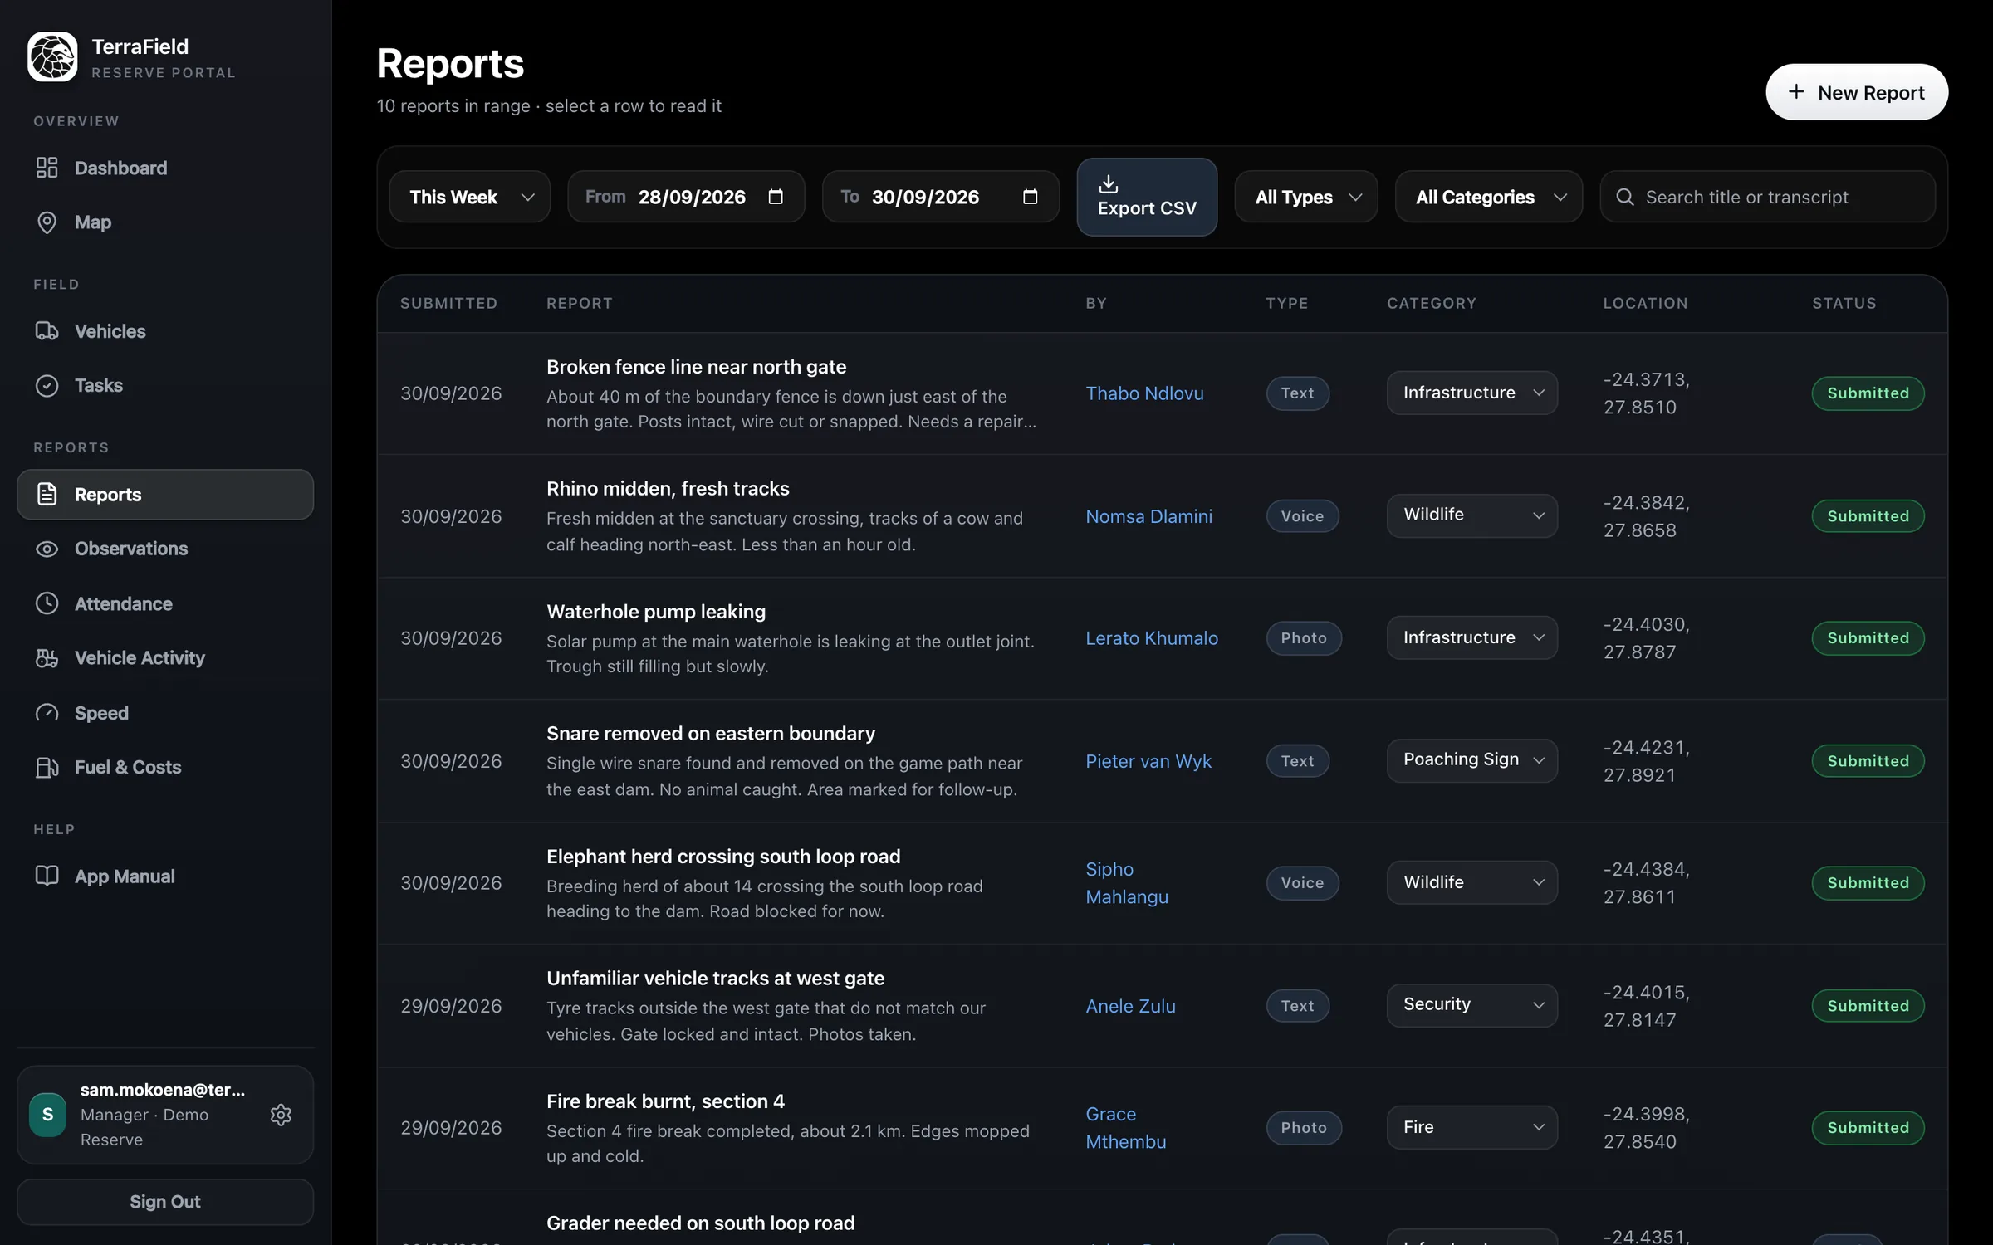Click the From date field 28/09/2026

[686, 197]
